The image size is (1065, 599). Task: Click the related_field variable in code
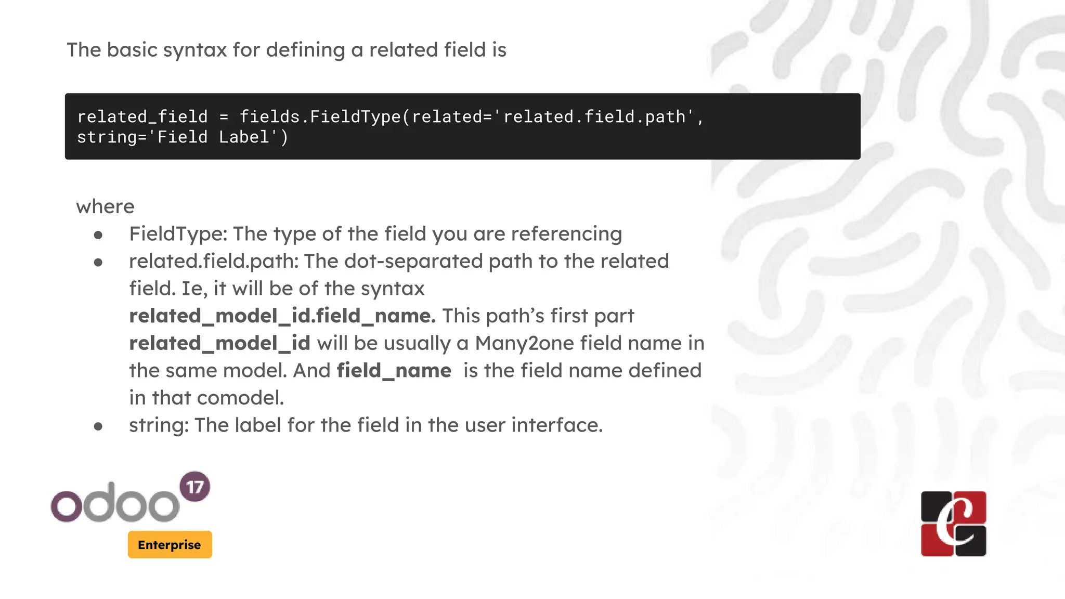142,116
